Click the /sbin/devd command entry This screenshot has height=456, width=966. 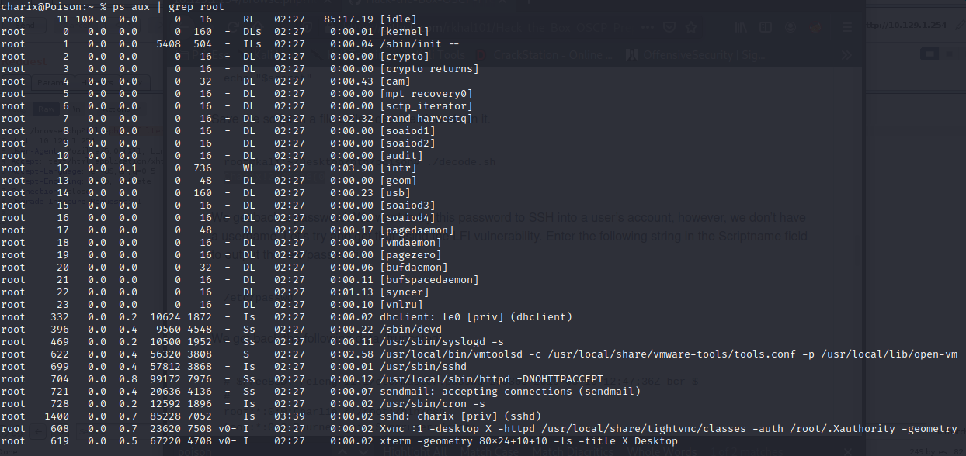click(411, 330)
